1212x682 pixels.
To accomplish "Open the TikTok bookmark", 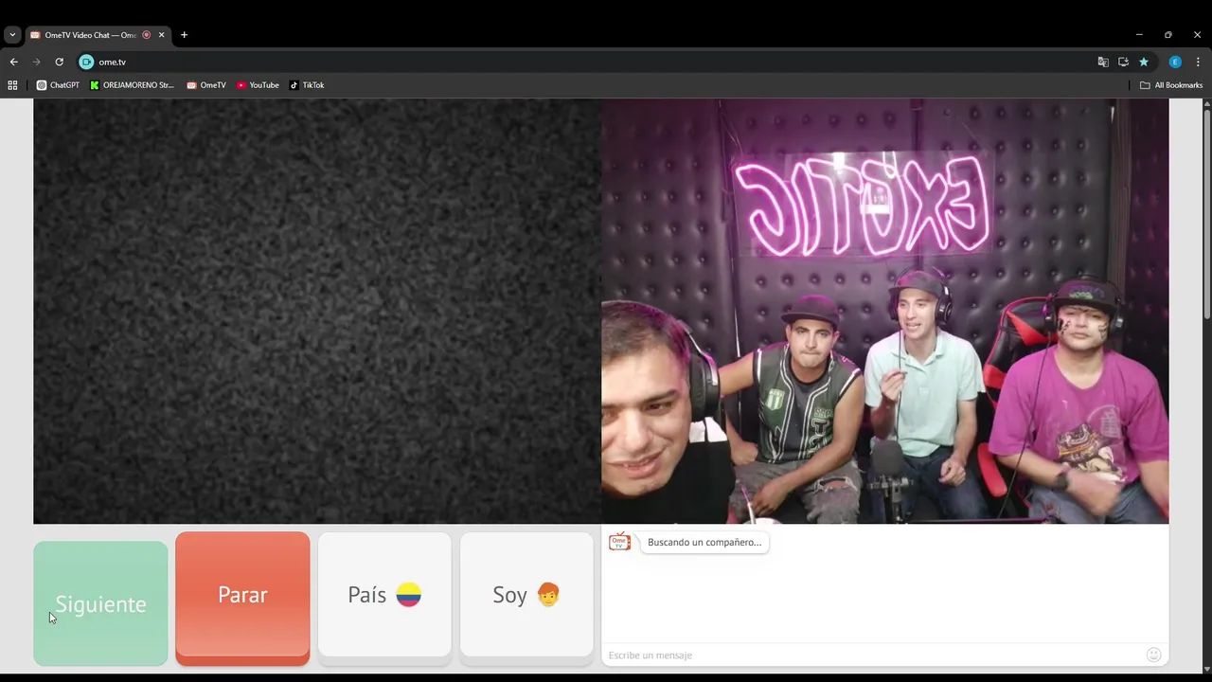I will [x=307, y=85].
